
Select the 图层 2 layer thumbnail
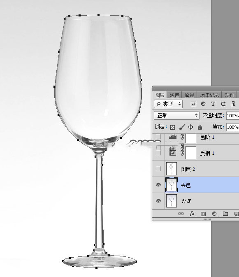172,169
